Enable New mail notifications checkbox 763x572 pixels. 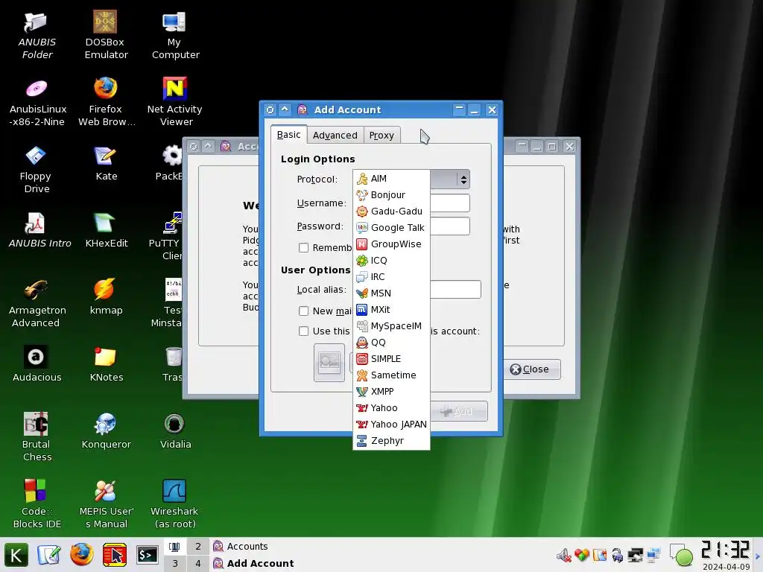click(x=304, y=311)
